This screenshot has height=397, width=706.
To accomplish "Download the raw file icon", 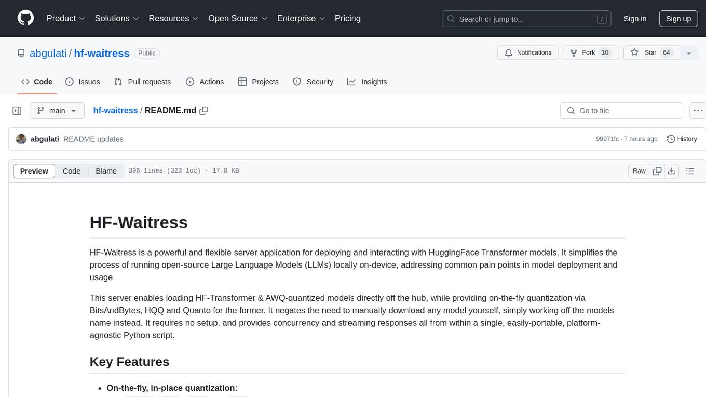I will click(x=671, y=171).
